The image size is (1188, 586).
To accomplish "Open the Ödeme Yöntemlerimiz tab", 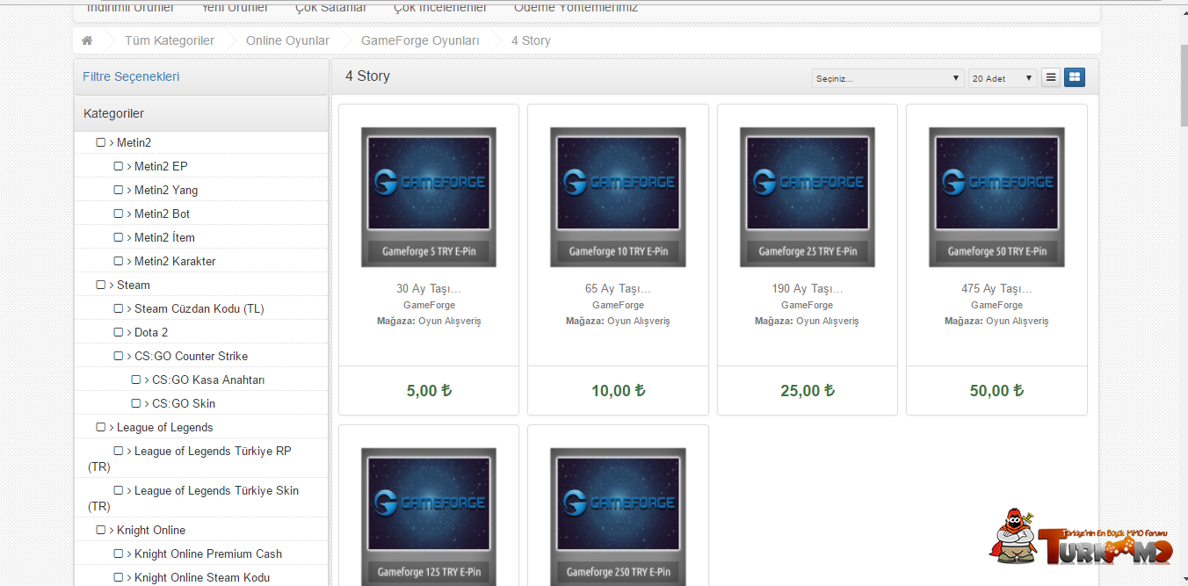I will pos(576,8).
